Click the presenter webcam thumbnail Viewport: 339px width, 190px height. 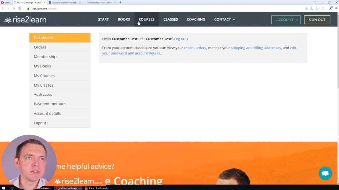pyautogui.click(x=29, y=162)
